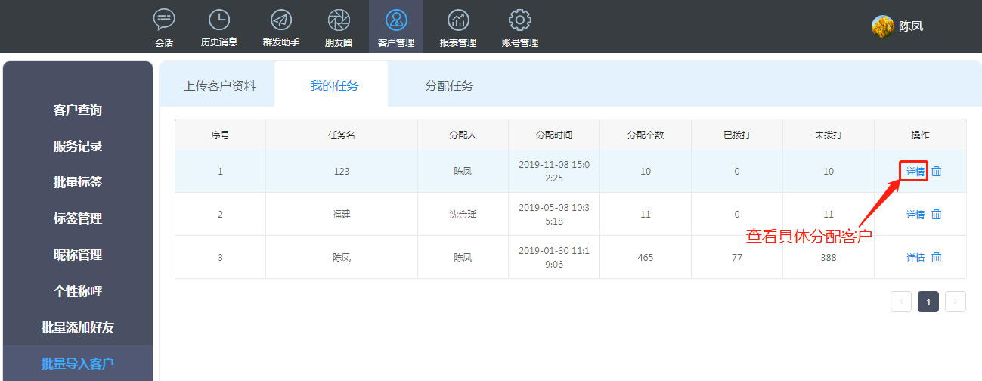The width and height of the screenshot is (982, 381).
Task: Open 朋友圈 aperture icon
Action: click(339, 20)
